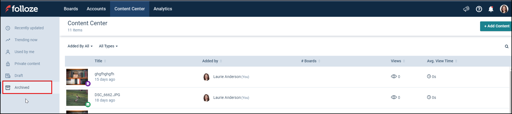This screenshot has height=114, width=512.
Task: Show Used by me content
Action: [x=24, y=52]
